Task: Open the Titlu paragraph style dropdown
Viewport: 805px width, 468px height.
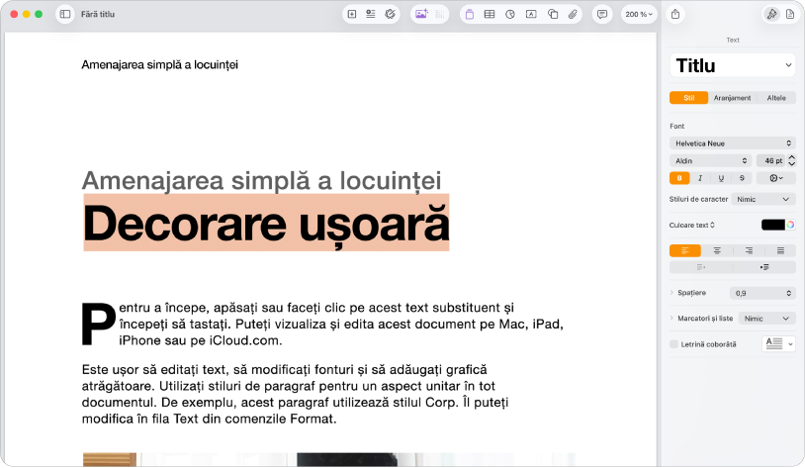Action: (x=733, y=65)
